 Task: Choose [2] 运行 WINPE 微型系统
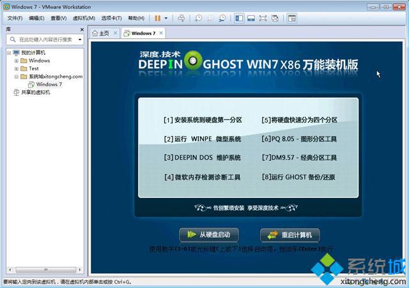(x=203, y=139)
